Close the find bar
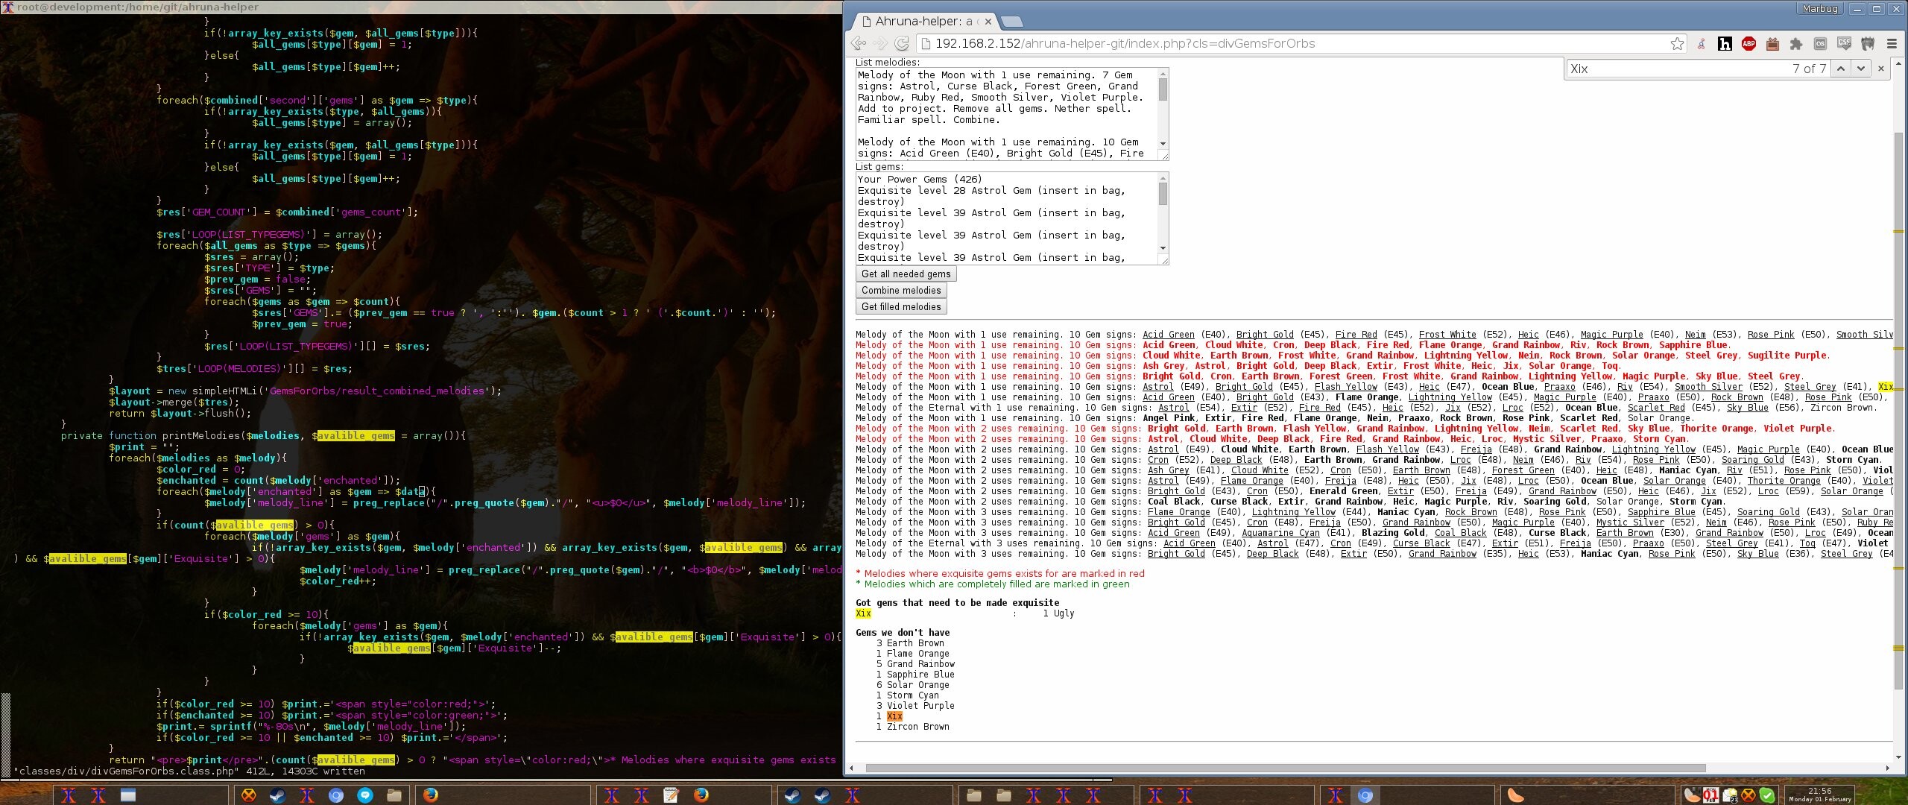This screenshot has height=805, width=1908. click(x=1881, y=69)
